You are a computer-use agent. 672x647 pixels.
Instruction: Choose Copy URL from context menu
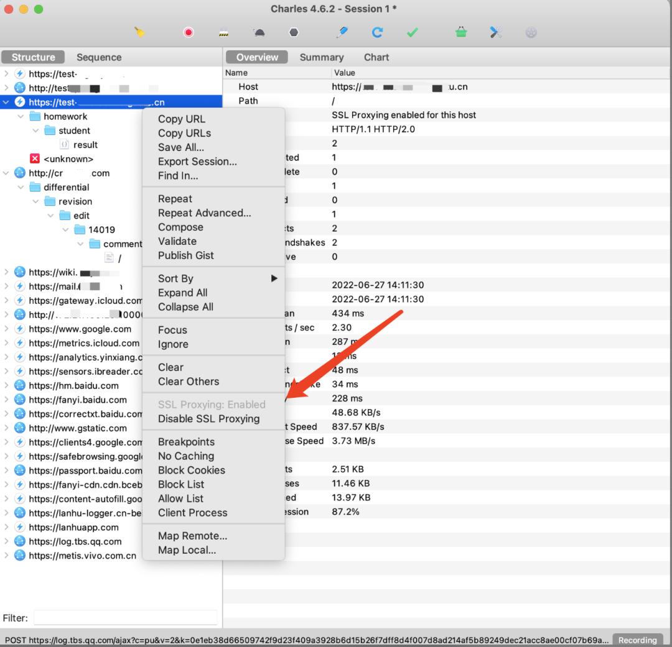coord(181,119)
